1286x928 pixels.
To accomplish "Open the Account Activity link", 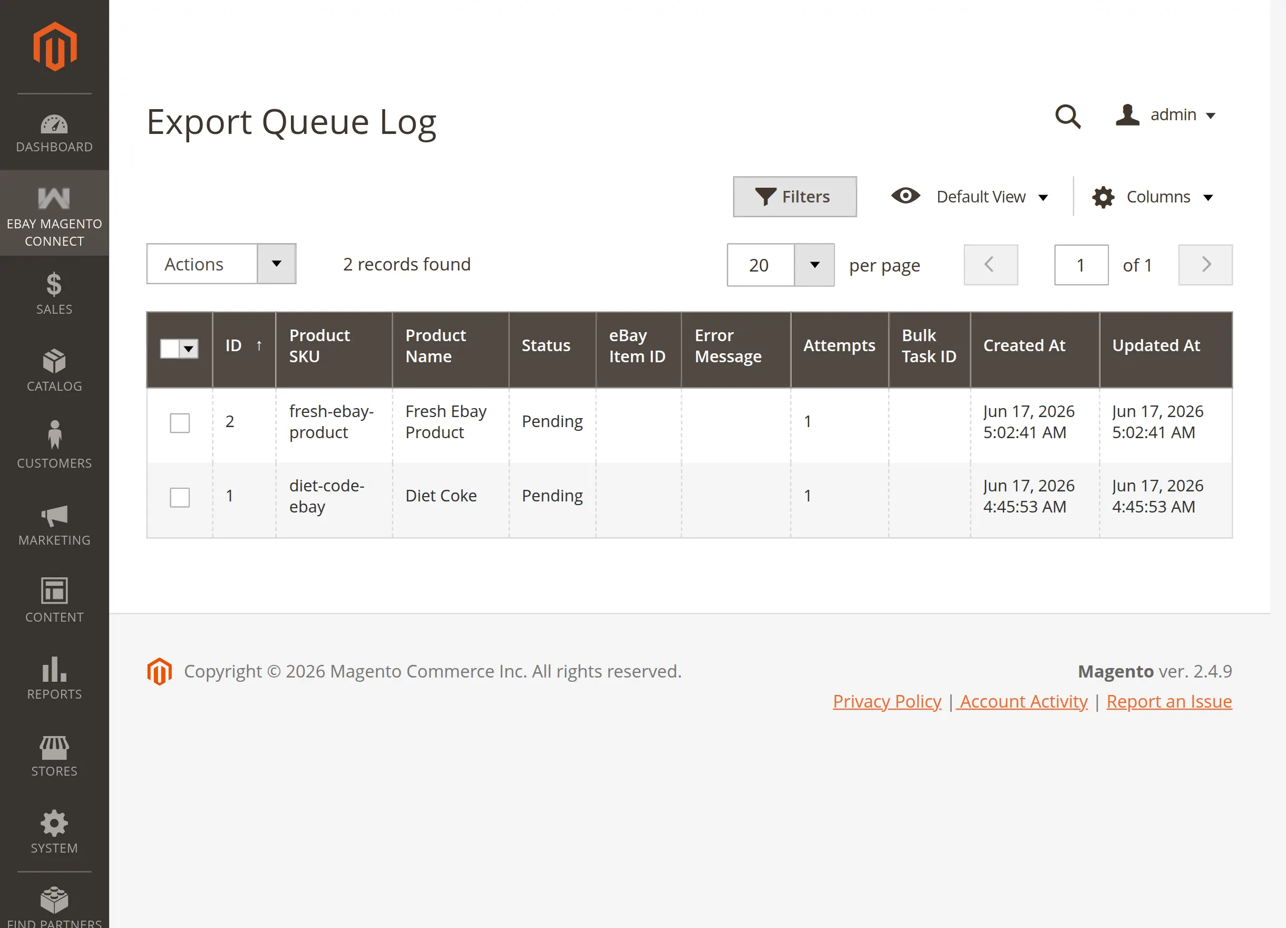I will coord(1022,702).
